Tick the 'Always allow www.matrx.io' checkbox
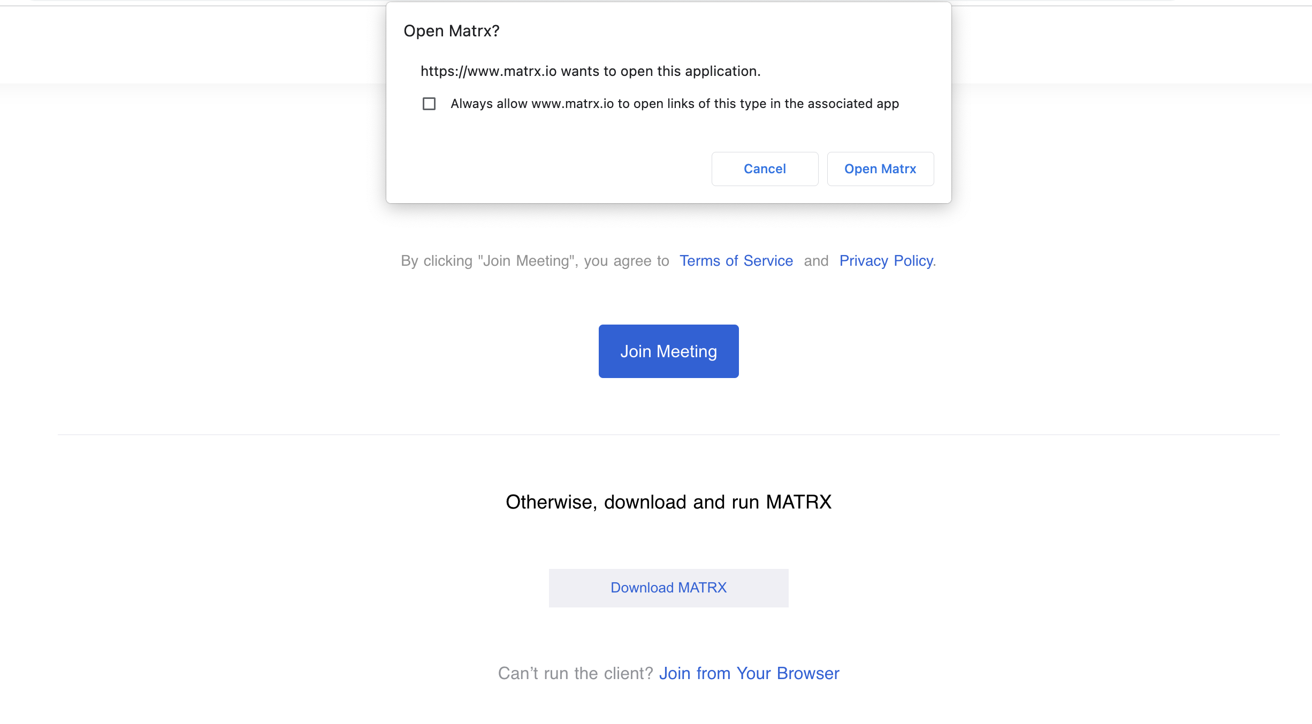The width and height of the screenshot is (1312, 724). coord(429,104)
